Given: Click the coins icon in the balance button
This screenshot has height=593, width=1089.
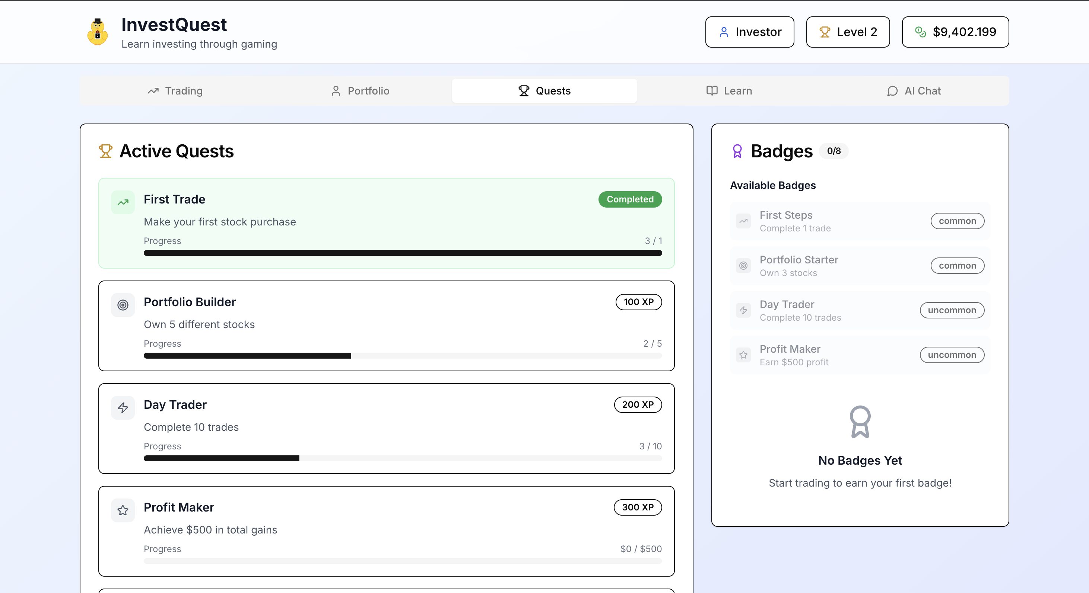Looking at the screenshot, I should 920,32.
